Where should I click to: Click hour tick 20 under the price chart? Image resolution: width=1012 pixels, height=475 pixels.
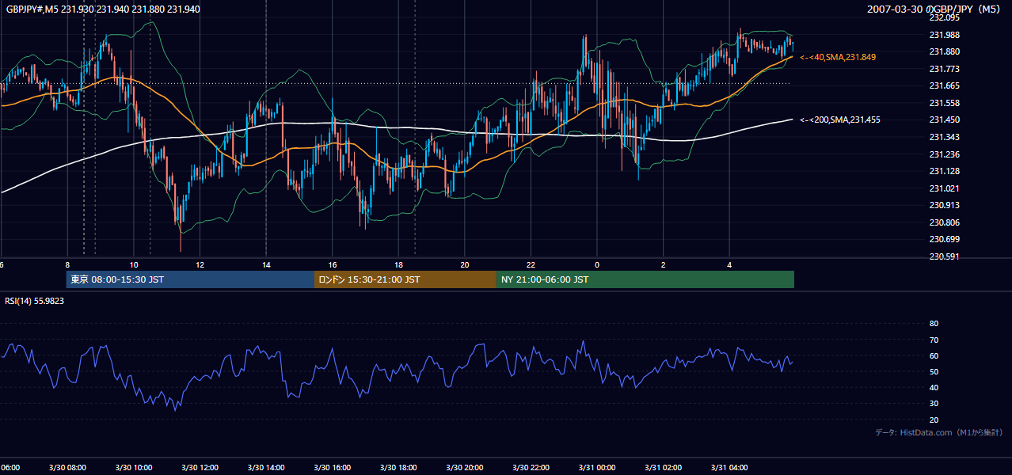[465, 264]
